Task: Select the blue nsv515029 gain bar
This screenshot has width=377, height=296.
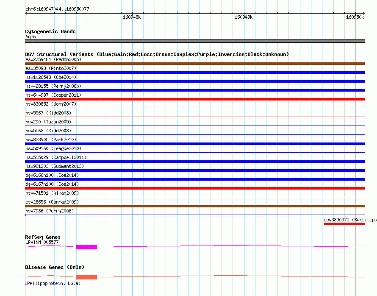Action: pos(195,162)
